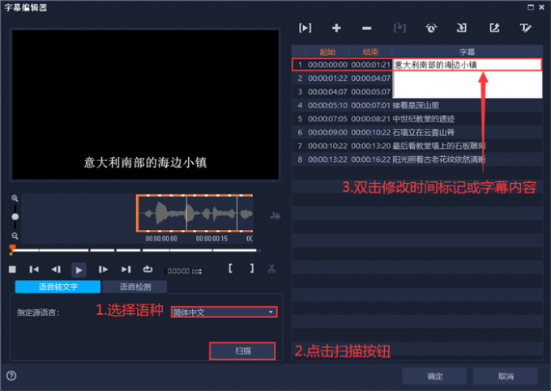Click the 取消 cancel button
551x391 pixels.
coord(506,376)
